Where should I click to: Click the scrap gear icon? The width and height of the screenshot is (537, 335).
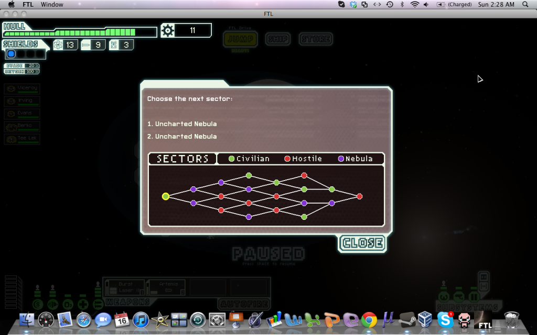click(x=167, y=30)
